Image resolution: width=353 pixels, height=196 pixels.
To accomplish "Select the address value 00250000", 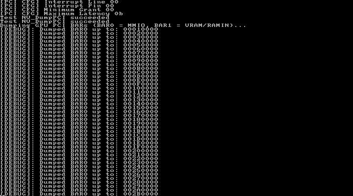I will click(x=141, y=171).
